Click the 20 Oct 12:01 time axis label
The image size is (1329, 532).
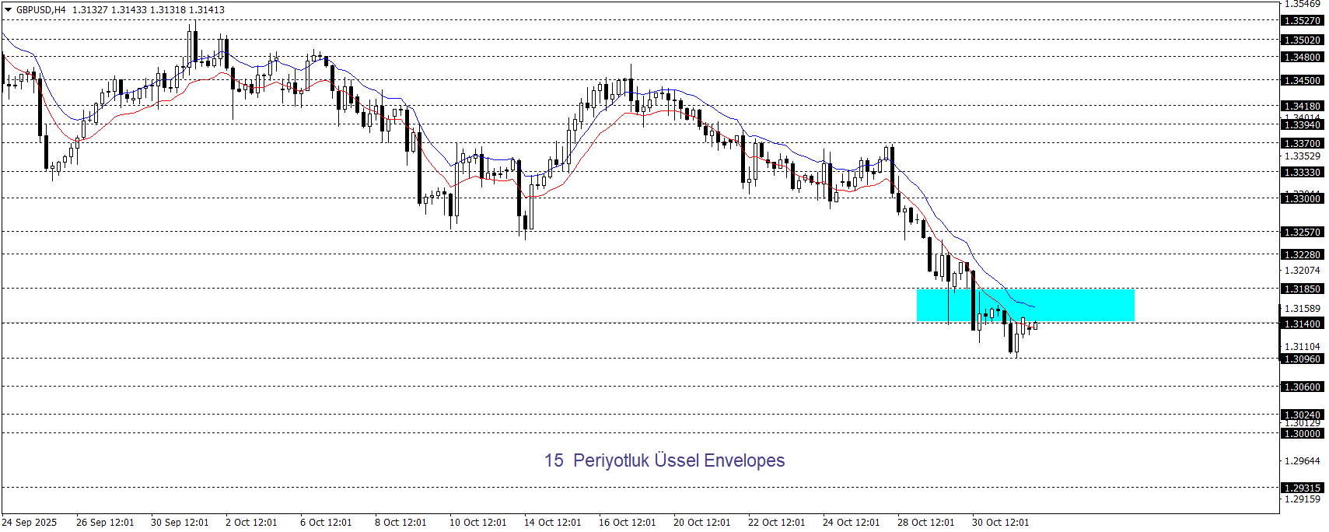coord(702,523)
